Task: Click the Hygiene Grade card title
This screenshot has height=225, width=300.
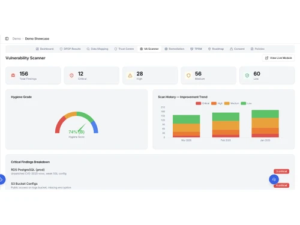Action: point(21,97)
